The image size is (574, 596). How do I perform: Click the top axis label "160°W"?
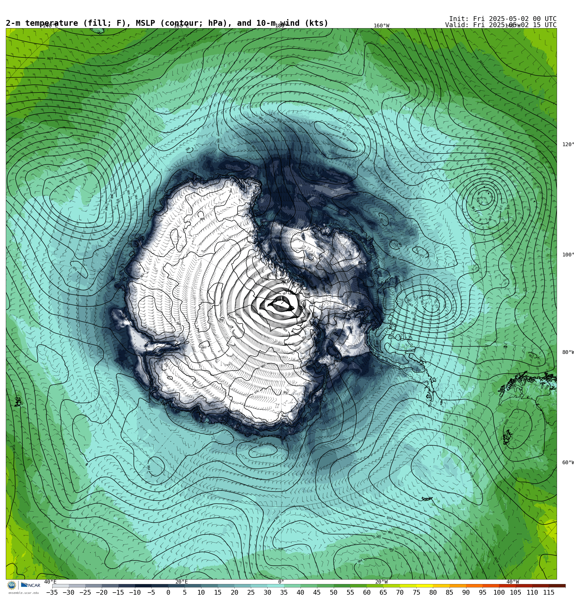pyautogui.click(x=381, y=26)
